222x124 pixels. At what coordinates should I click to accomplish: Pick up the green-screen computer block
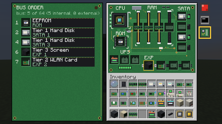pyautogui.click(x=170, y=94)
